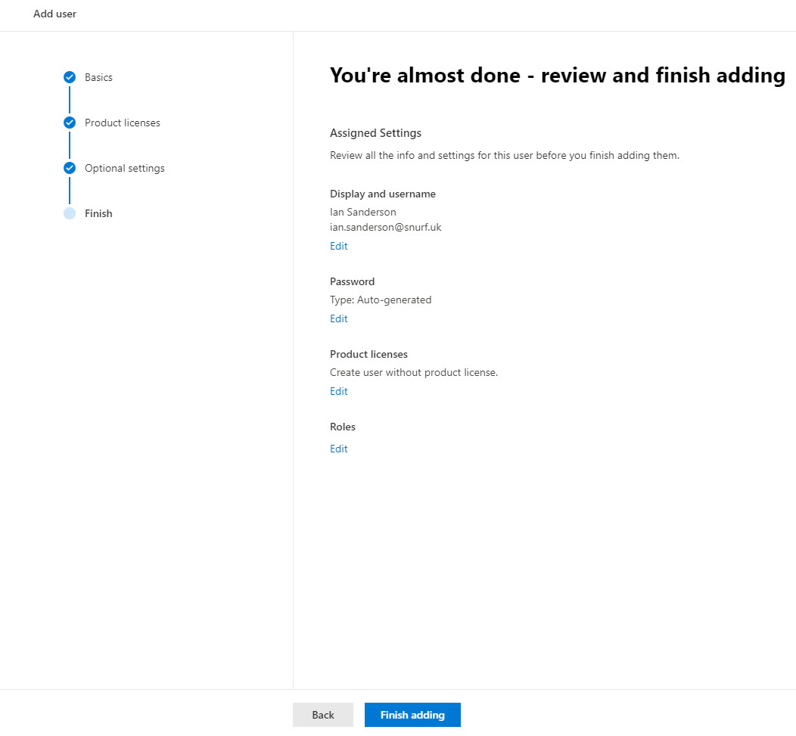
Task: Edit the auto-generated Password setting
Action: (x=338, y=318)
